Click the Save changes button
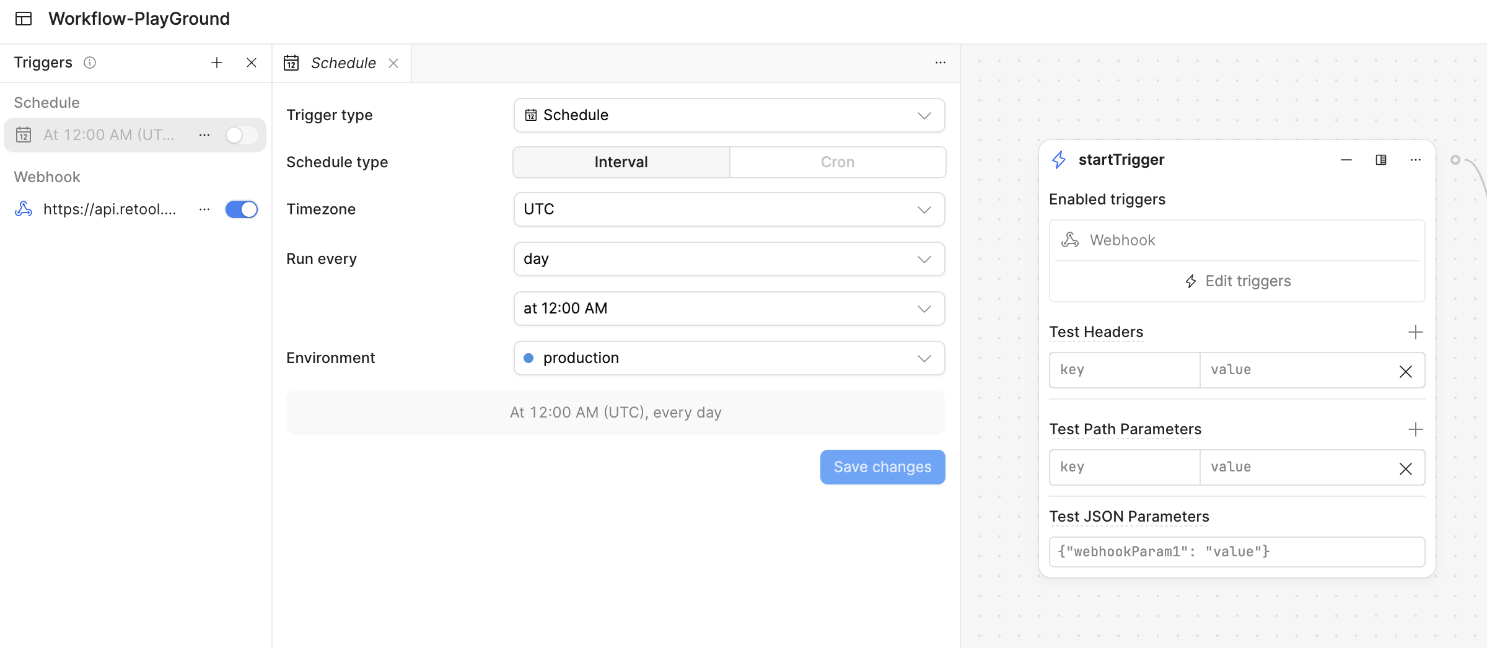Viewport: 1487px width, 648px height. click(882, 467)
